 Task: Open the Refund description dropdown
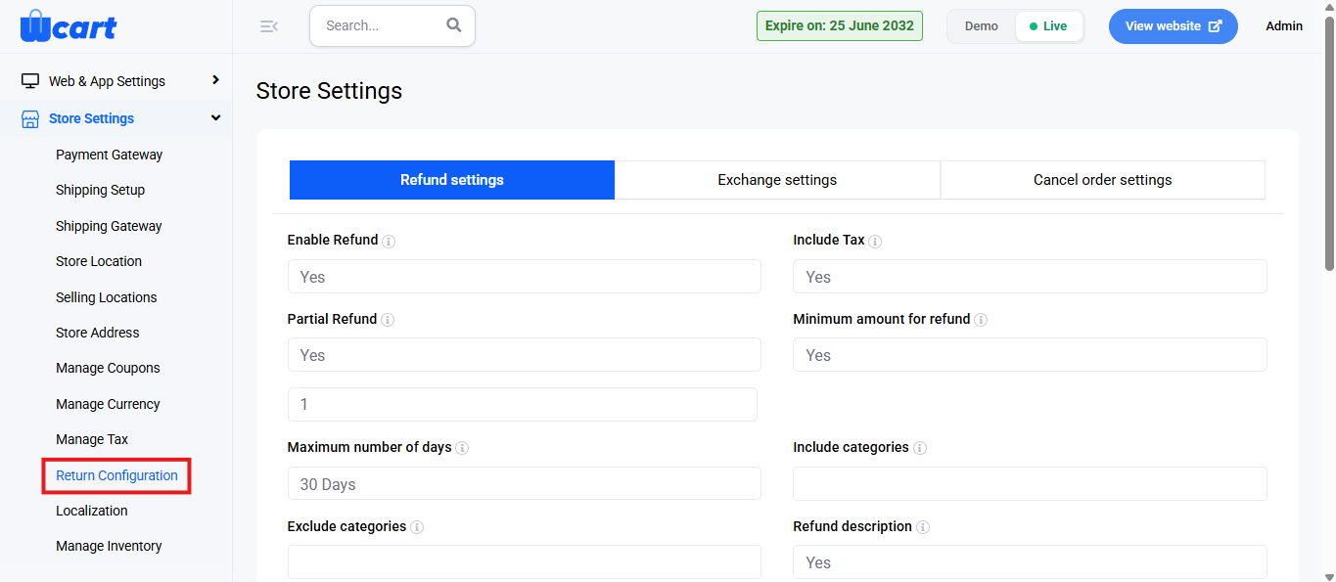[x=1030, y=562]
